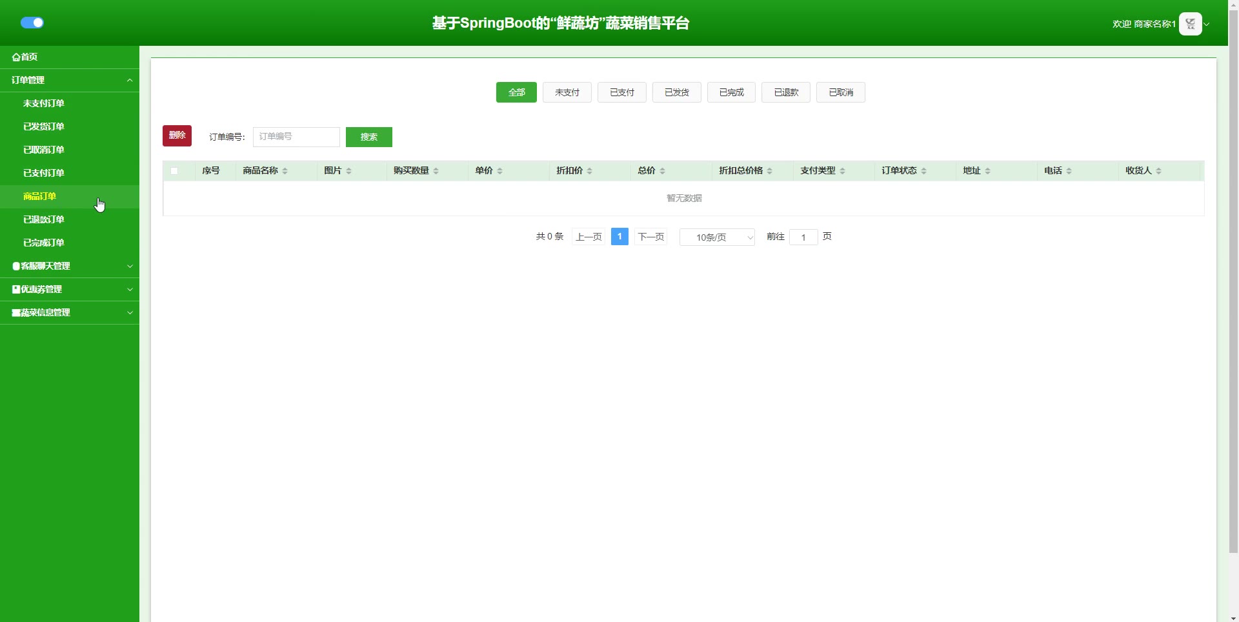Select the 未支付 filter tab
Viewport: 1239px width, 622px height.
(567, 92)
